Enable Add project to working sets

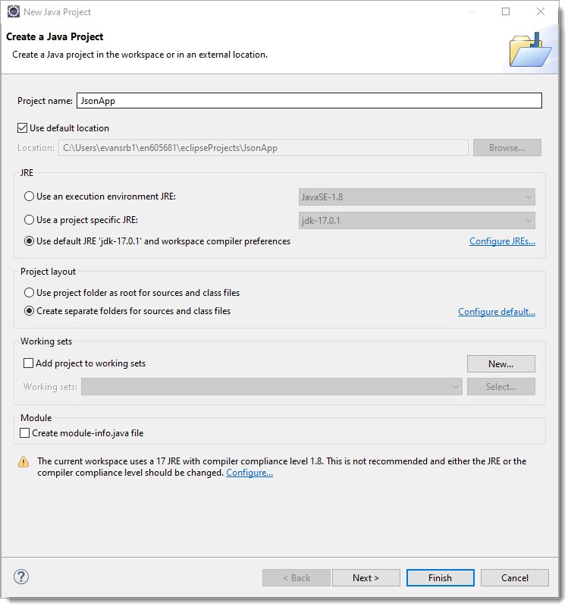coord(28,363)
